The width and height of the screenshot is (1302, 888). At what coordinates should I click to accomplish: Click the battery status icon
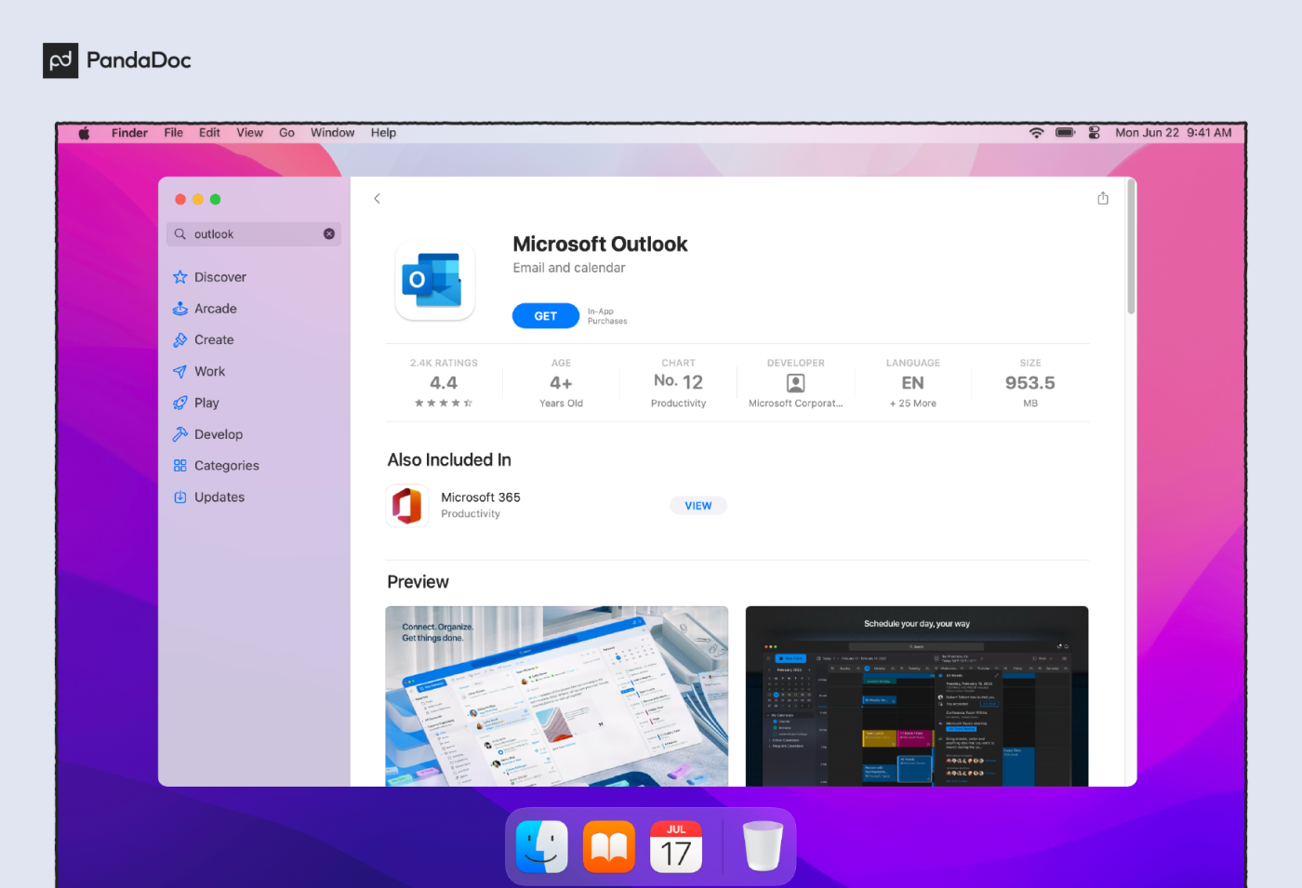click(1066, 133)
